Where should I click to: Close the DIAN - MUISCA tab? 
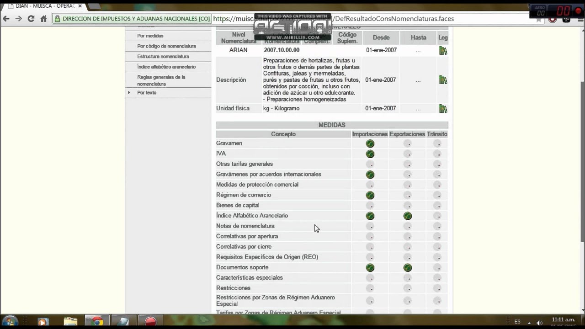click(80, 6)
